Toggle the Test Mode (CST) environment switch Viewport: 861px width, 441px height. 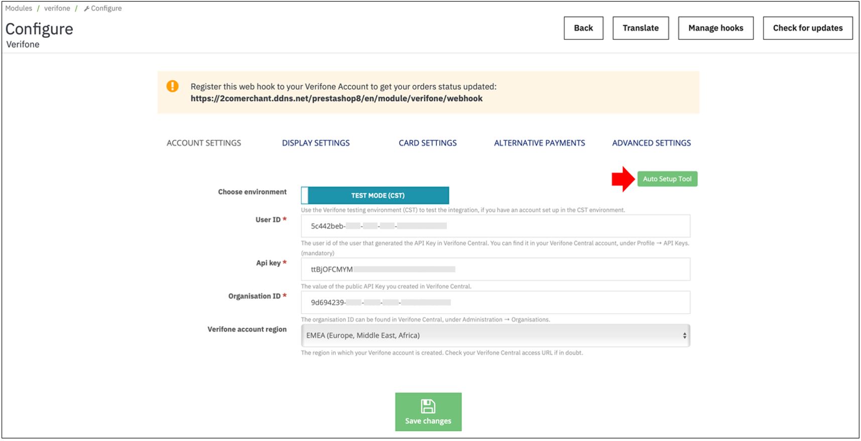[x=375, y=195]
